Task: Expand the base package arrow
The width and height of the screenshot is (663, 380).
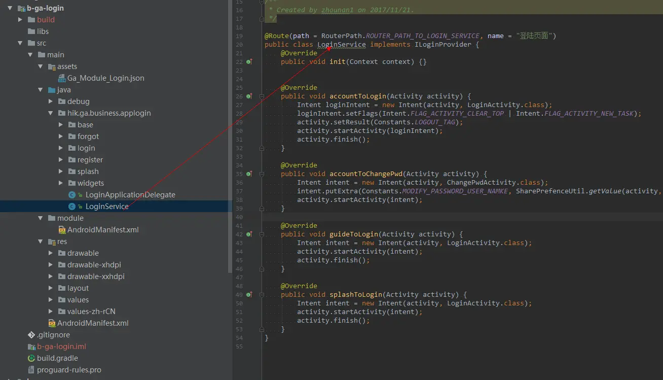Action: point(61,125)
